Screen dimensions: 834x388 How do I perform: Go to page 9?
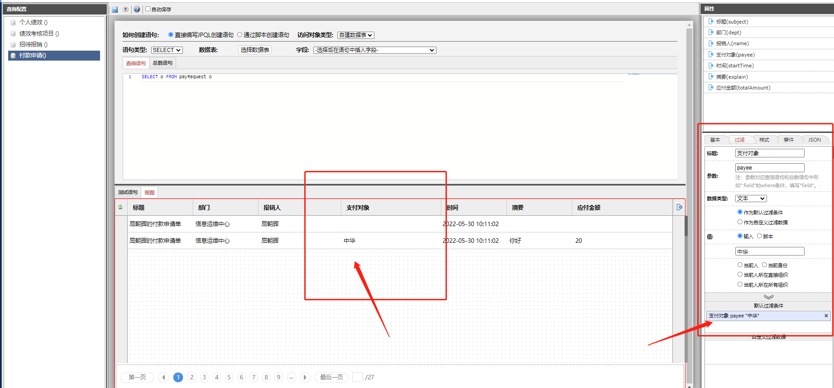[x=278, y=377]
